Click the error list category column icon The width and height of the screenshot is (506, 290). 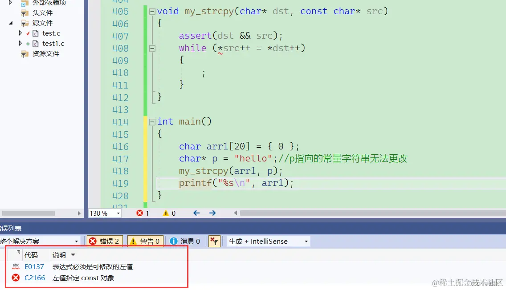18,252
